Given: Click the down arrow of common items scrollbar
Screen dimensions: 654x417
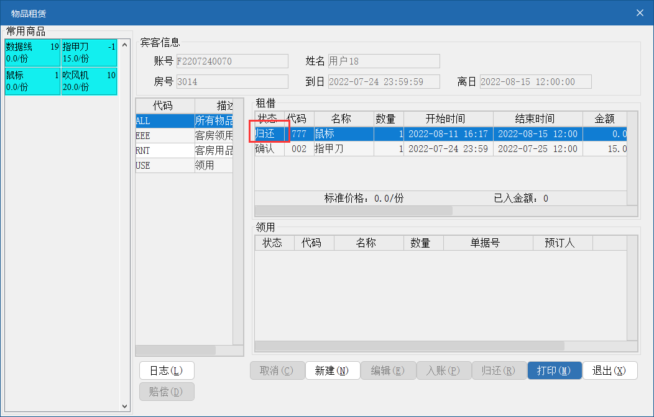Looking at the screenshot, I should click(124, 406).
